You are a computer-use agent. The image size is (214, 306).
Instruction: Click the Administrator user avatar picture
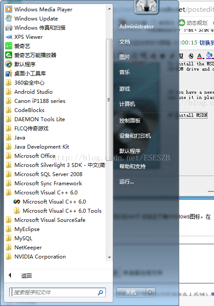point(146,6)
